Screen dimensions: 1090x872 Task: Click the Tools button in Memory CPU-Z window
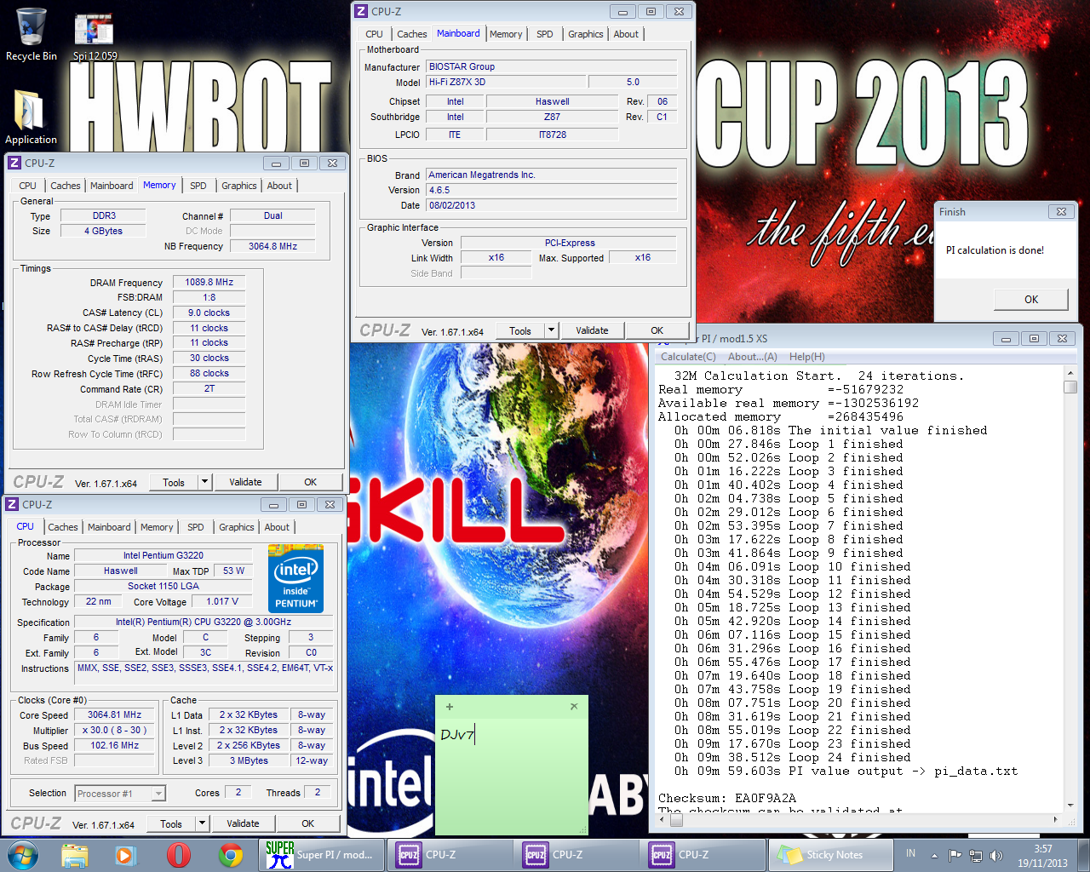pyautogui.click(x=174, y=482)
